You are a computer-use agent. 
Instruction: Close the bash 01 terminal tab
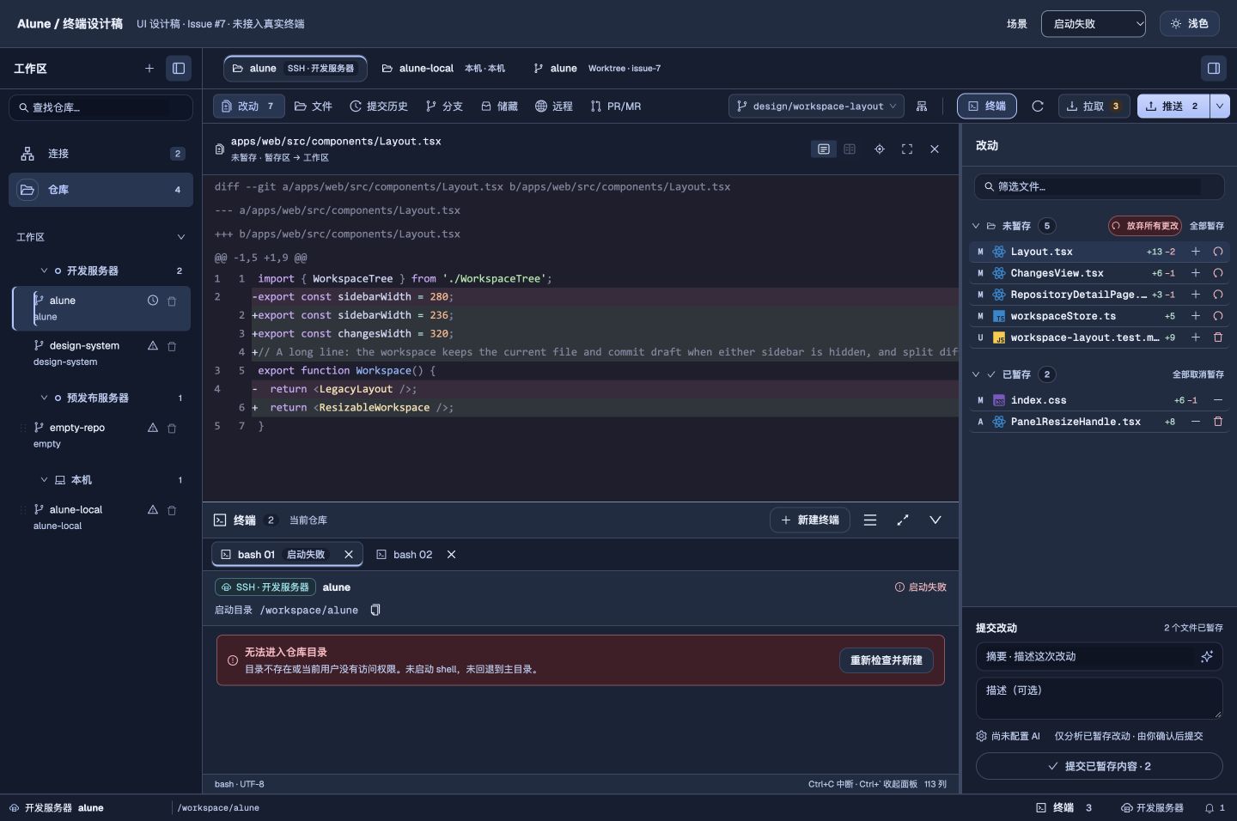tap(349, 555)
